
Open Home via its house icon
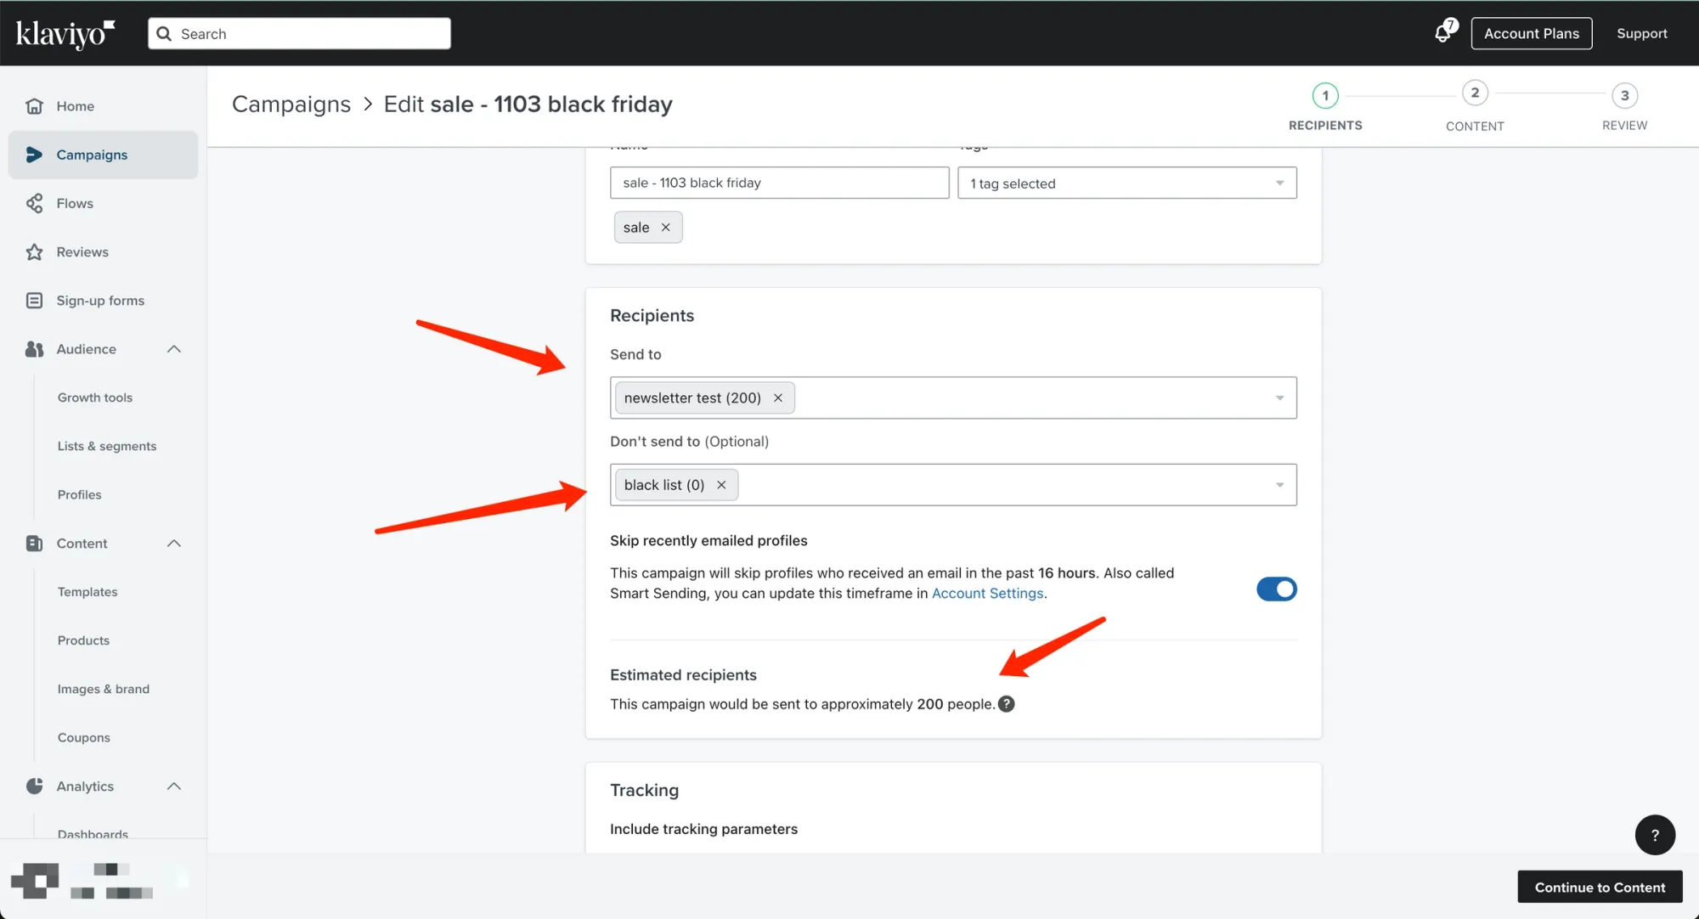point(34,106)
